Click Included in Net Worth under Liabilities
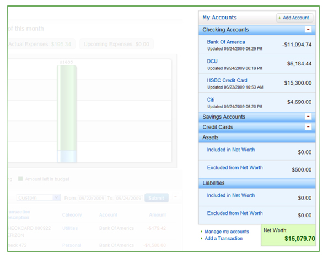The height and width of the screenshot is (259, 328). coord(231,195)
